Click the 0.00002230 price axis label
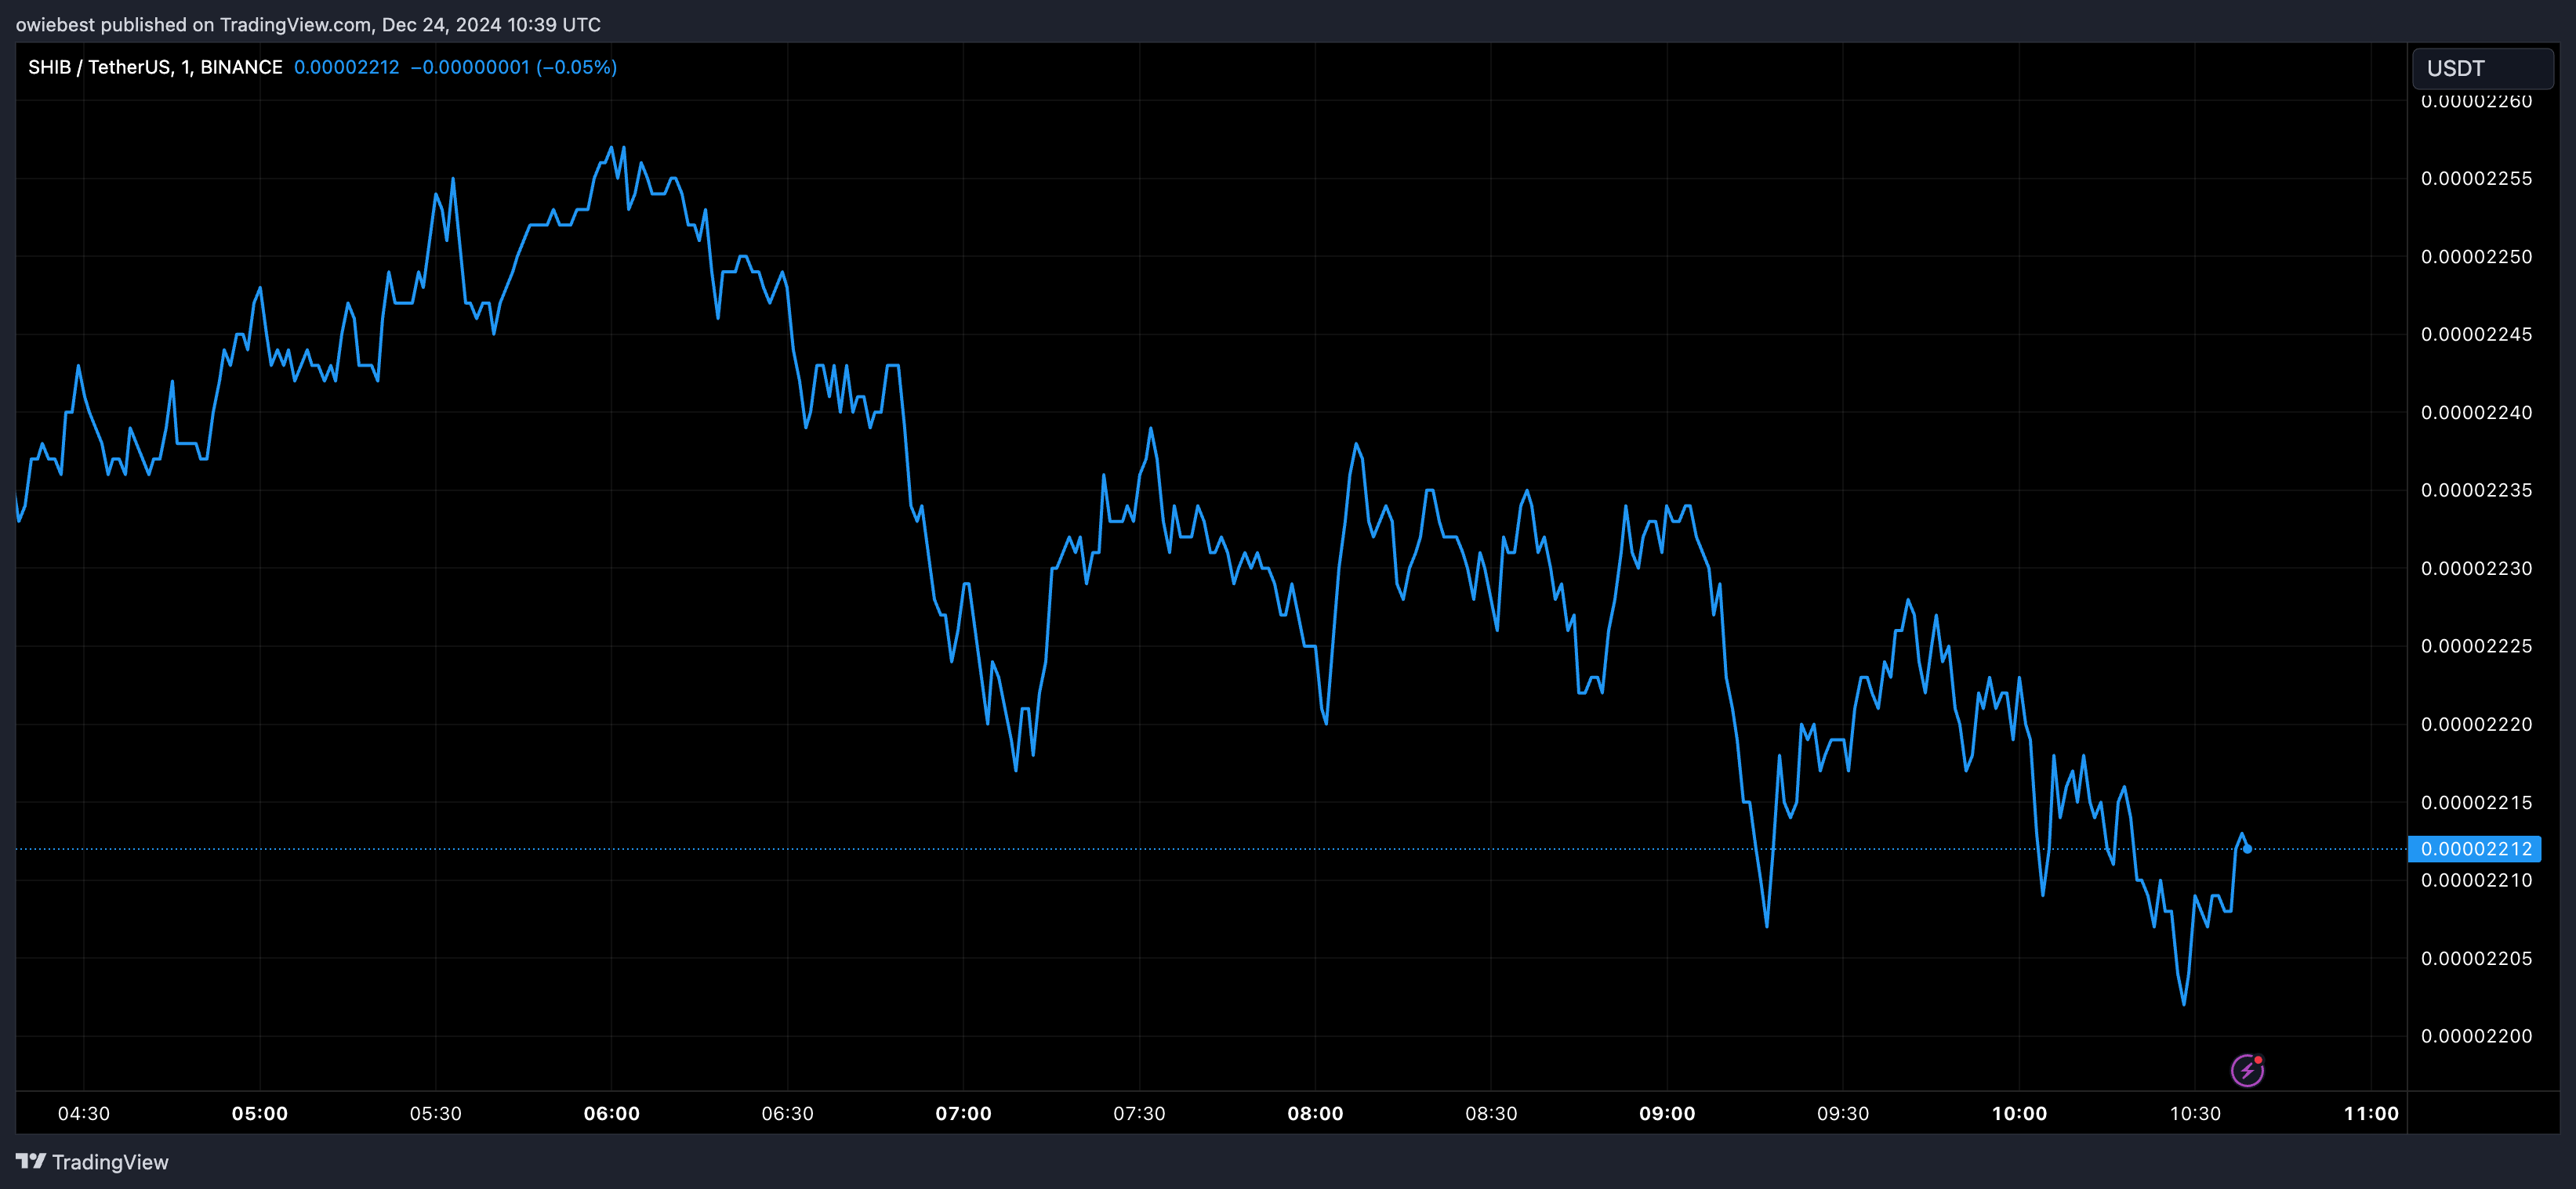This screenshot has width=2576, height=1189. [x=2476, y=569]
